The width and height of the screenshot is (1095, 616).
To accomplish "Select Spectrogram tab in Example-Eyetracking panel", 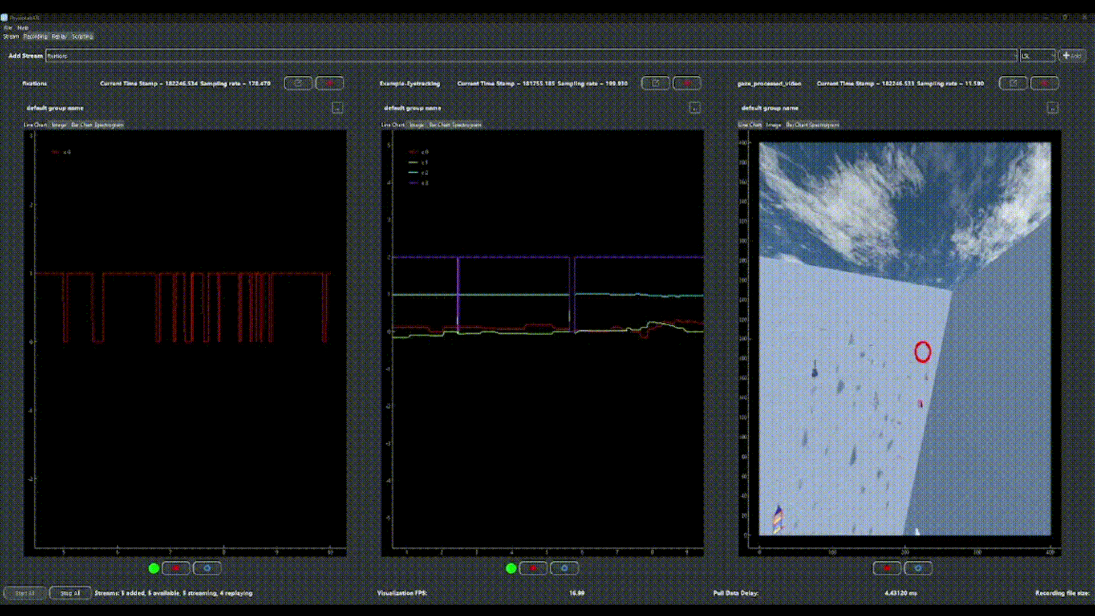I will (467, 125).
